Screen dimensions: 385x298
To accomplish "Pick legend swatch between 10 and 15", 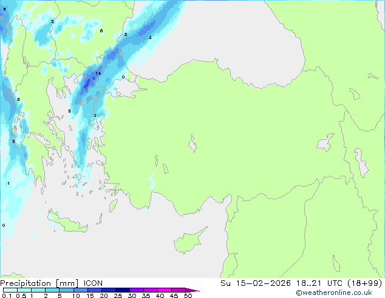I will tap(81, 290).
